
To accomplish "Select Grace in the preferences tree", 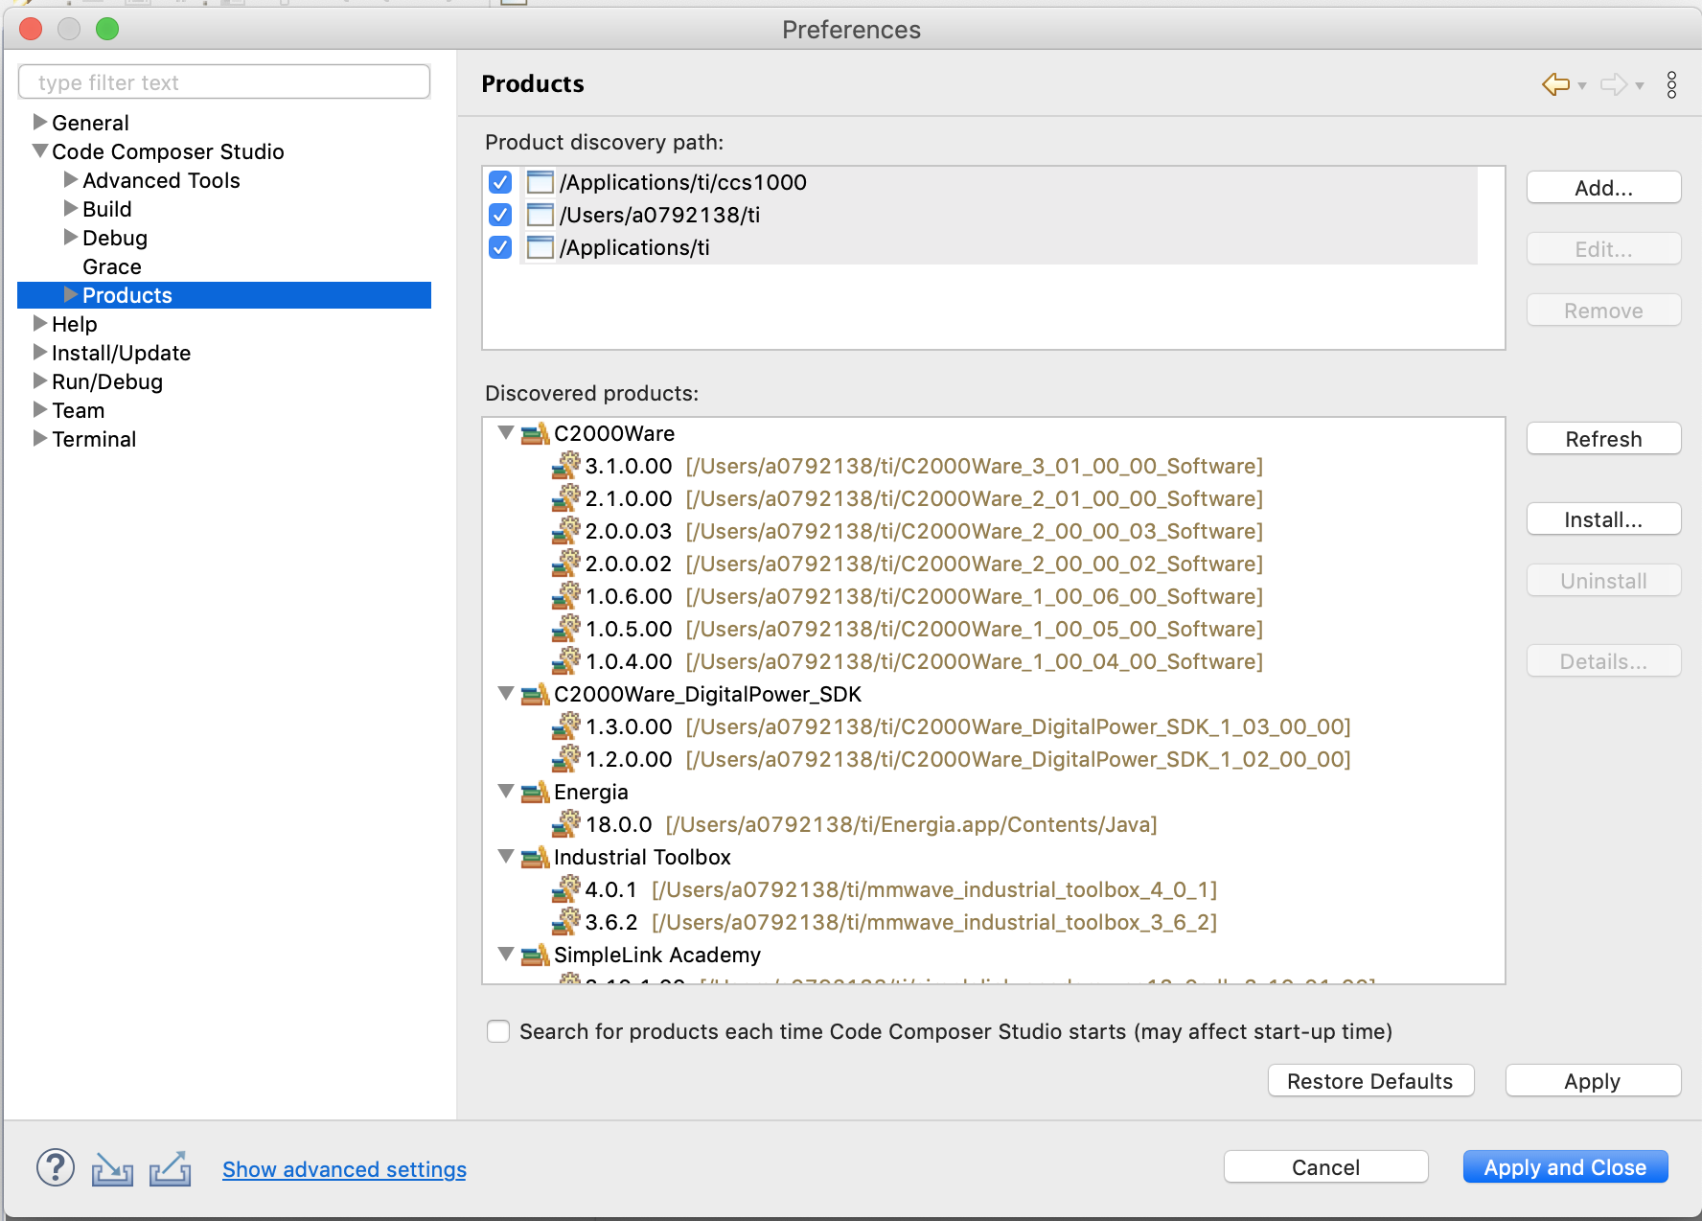I will pyautogui.click(x=112, y=266).
